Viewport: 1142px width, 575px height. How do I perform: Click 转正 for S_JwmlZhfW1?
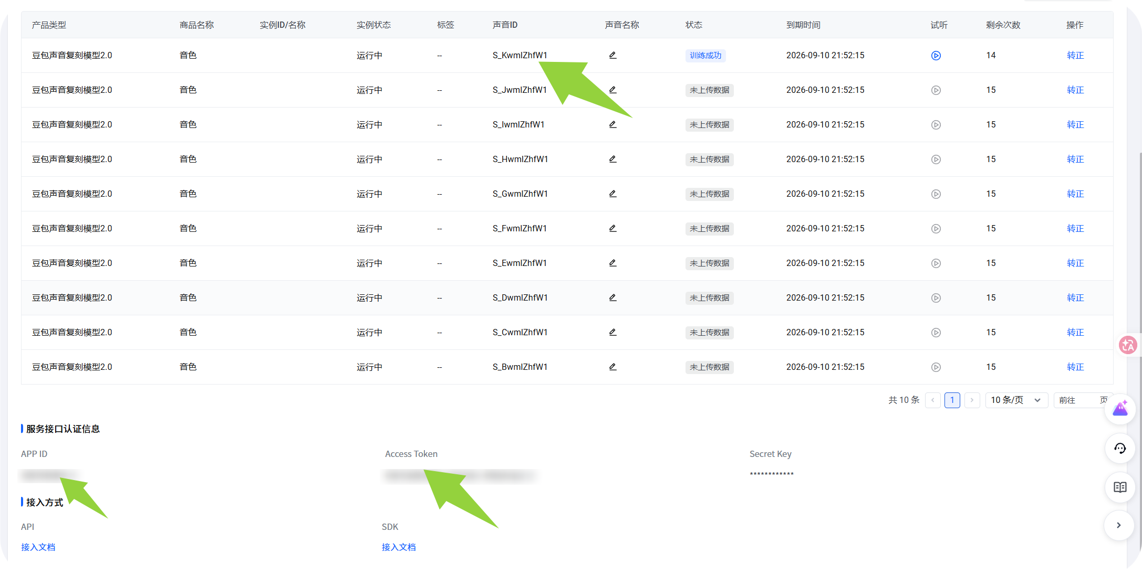[x=1075, y=90]
